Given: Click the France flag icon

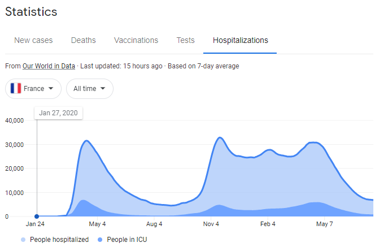Looking at the screenshot, I should (16, 88).
